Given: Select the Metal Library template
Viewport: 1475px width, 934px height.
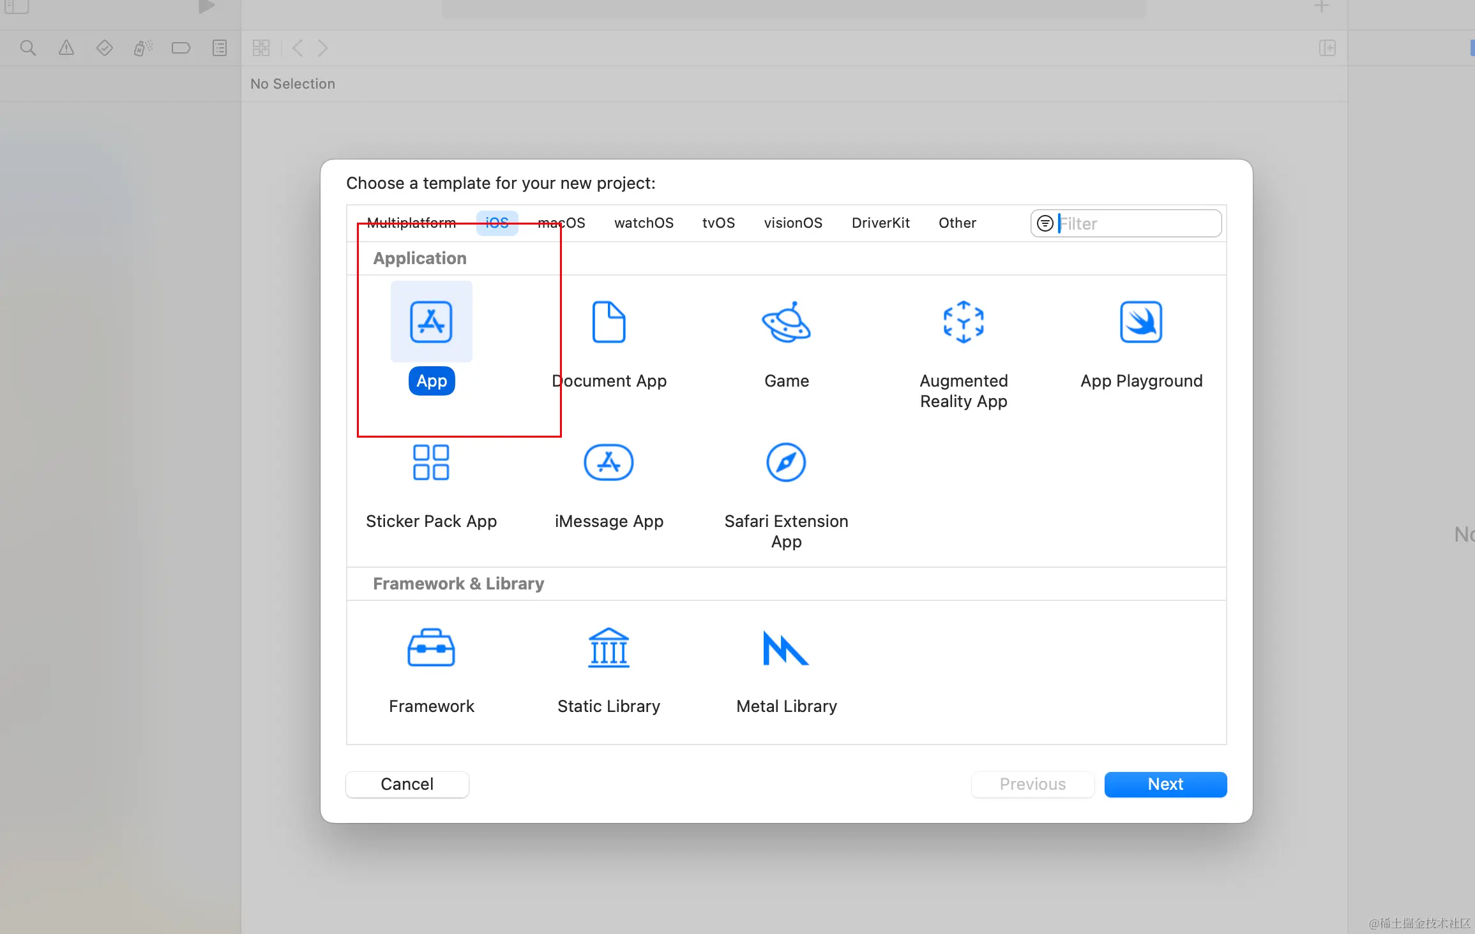Looking at the screenshot, I should coord(786,648).
